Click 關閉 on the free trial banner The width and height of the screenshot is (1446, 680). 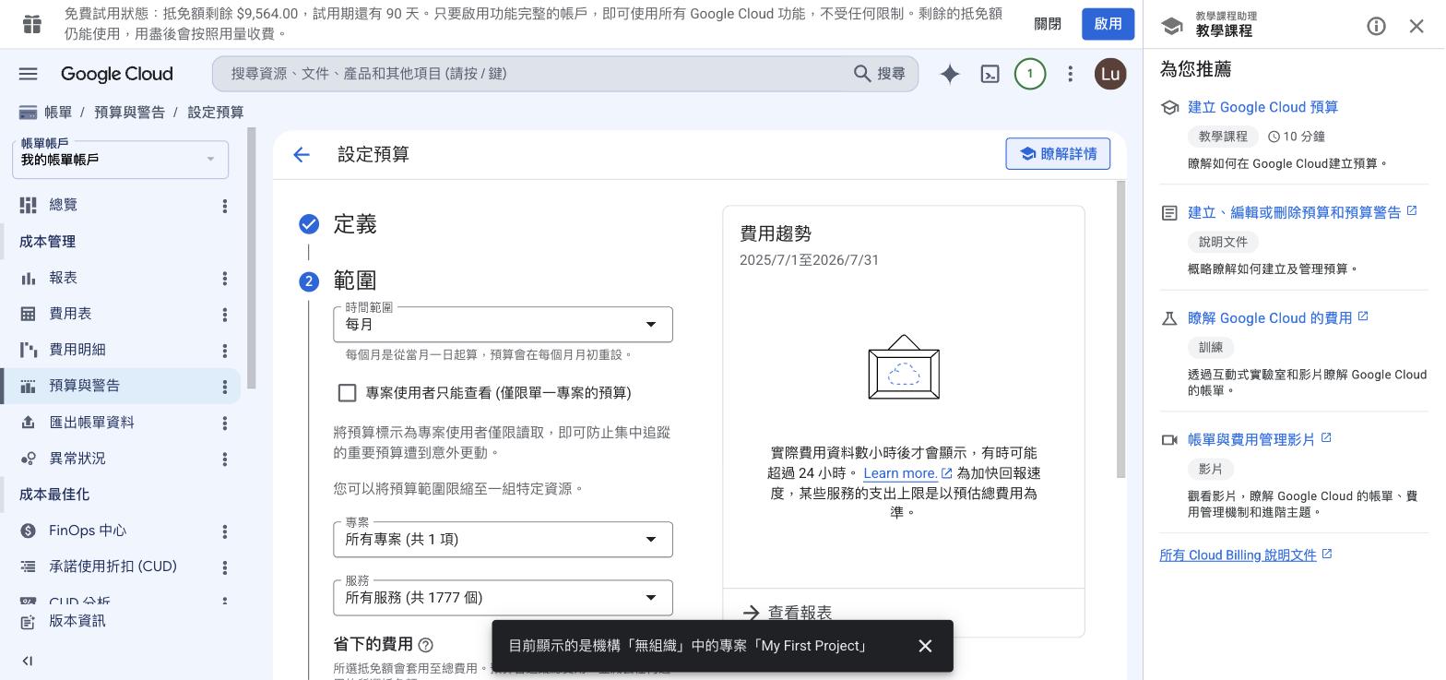(1048, 24)
